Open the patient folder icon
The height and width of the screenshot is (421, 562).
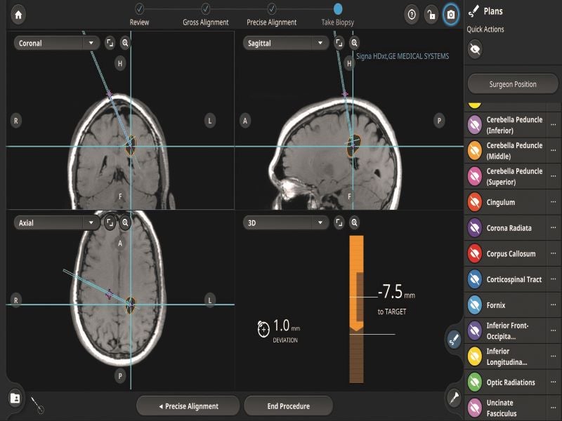point(15,398)
